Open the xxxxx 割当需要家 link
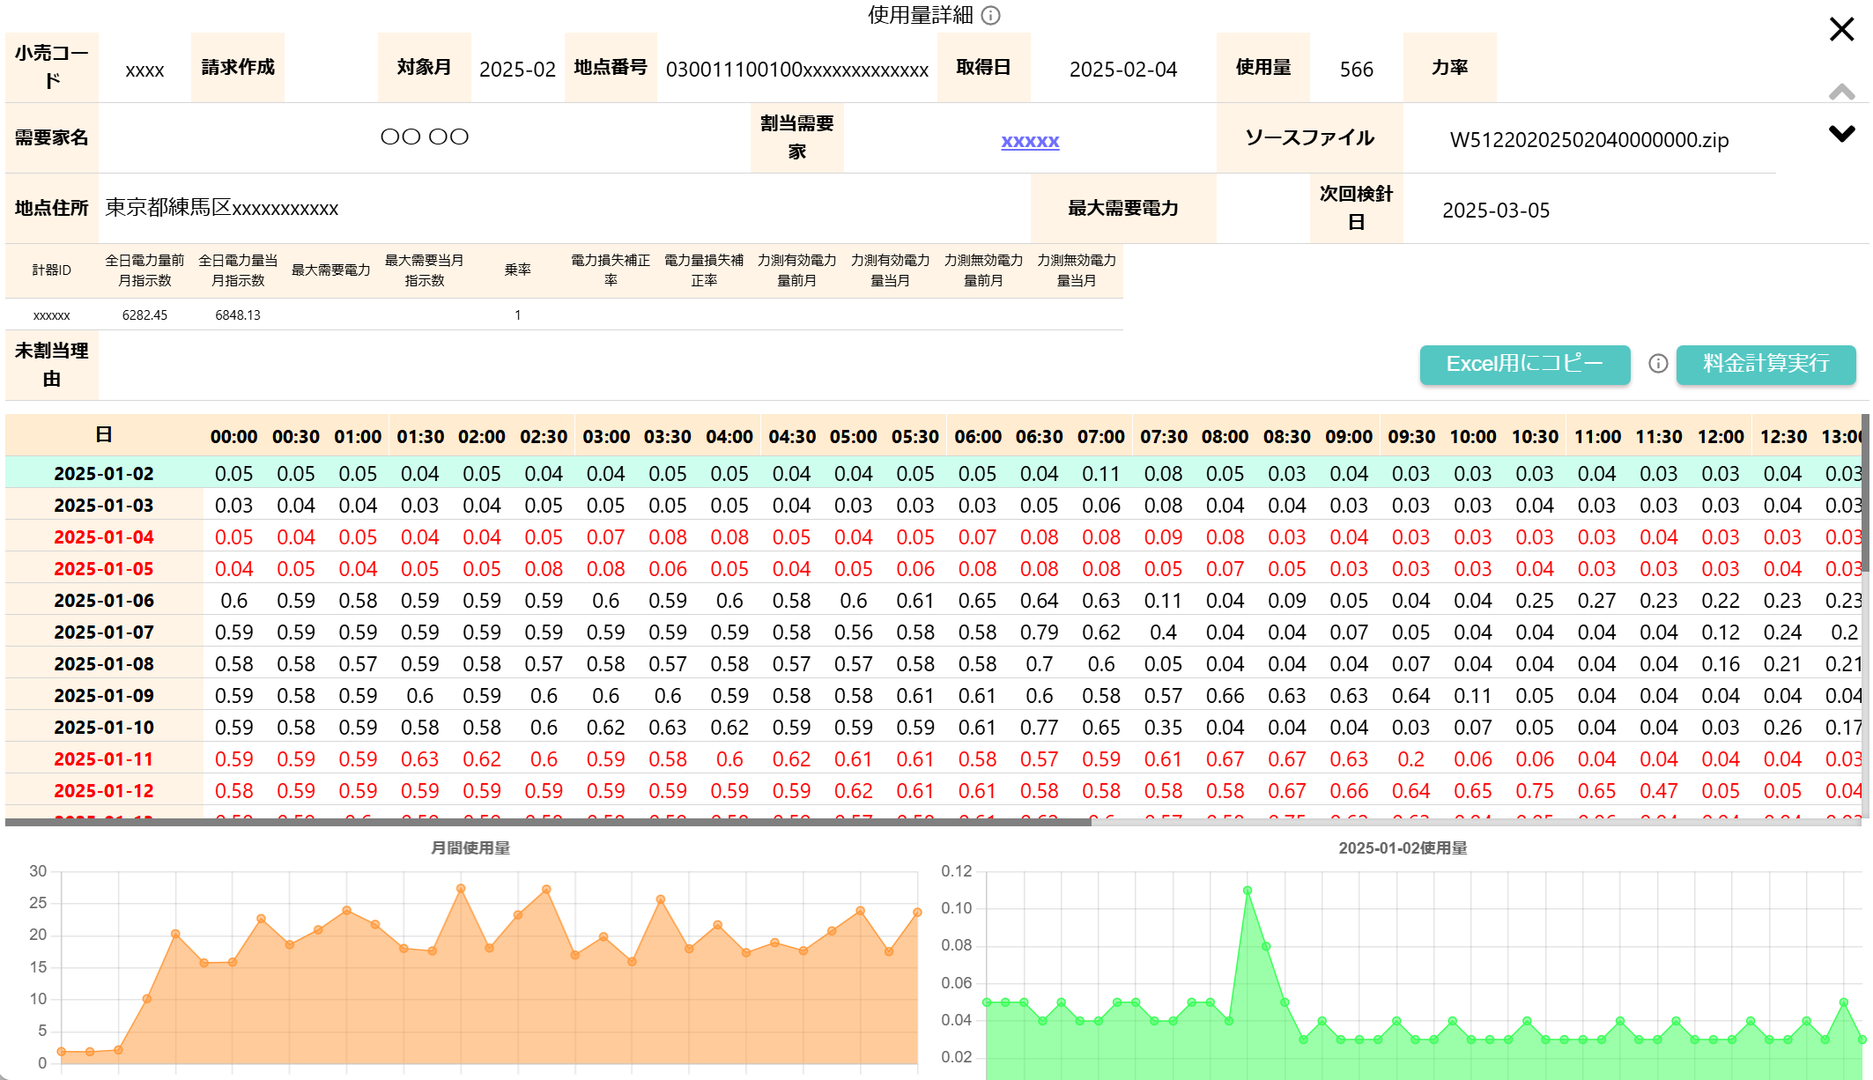The height and width of the screenshot is (1080, 1873). click(x=1030, y=141)
